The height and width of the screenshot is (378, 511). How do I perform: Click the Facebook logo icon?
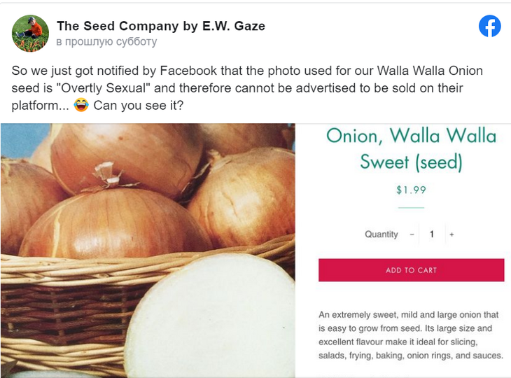(x=490, y=27)
